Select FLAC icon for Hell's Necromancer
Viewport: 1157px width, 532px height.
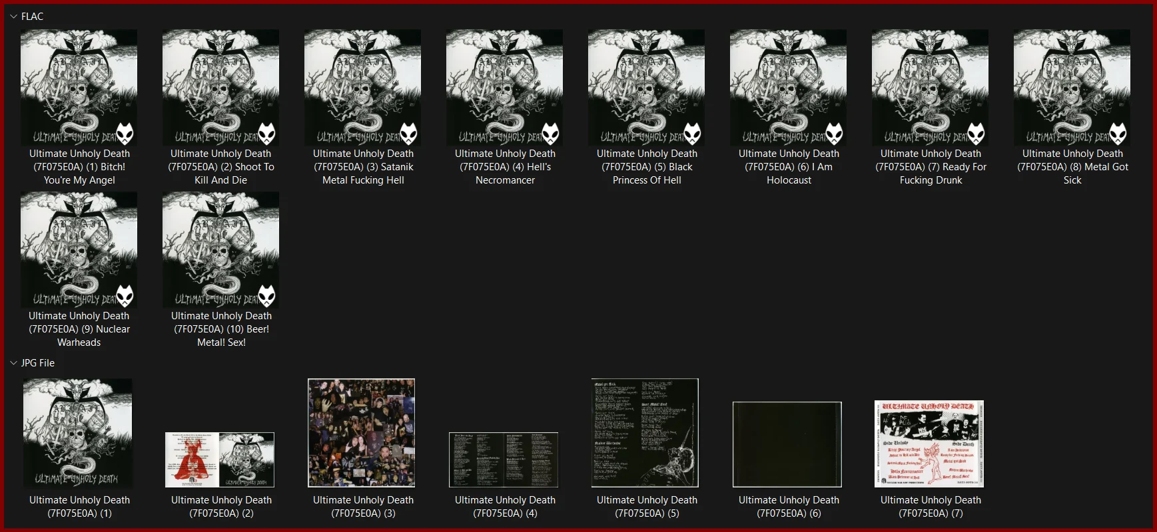click(504, 87)
